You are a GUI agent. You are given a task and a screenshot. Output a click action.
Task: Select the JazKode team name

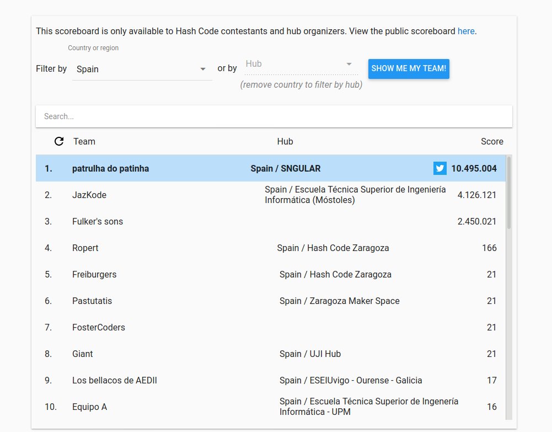coord(89,195)
